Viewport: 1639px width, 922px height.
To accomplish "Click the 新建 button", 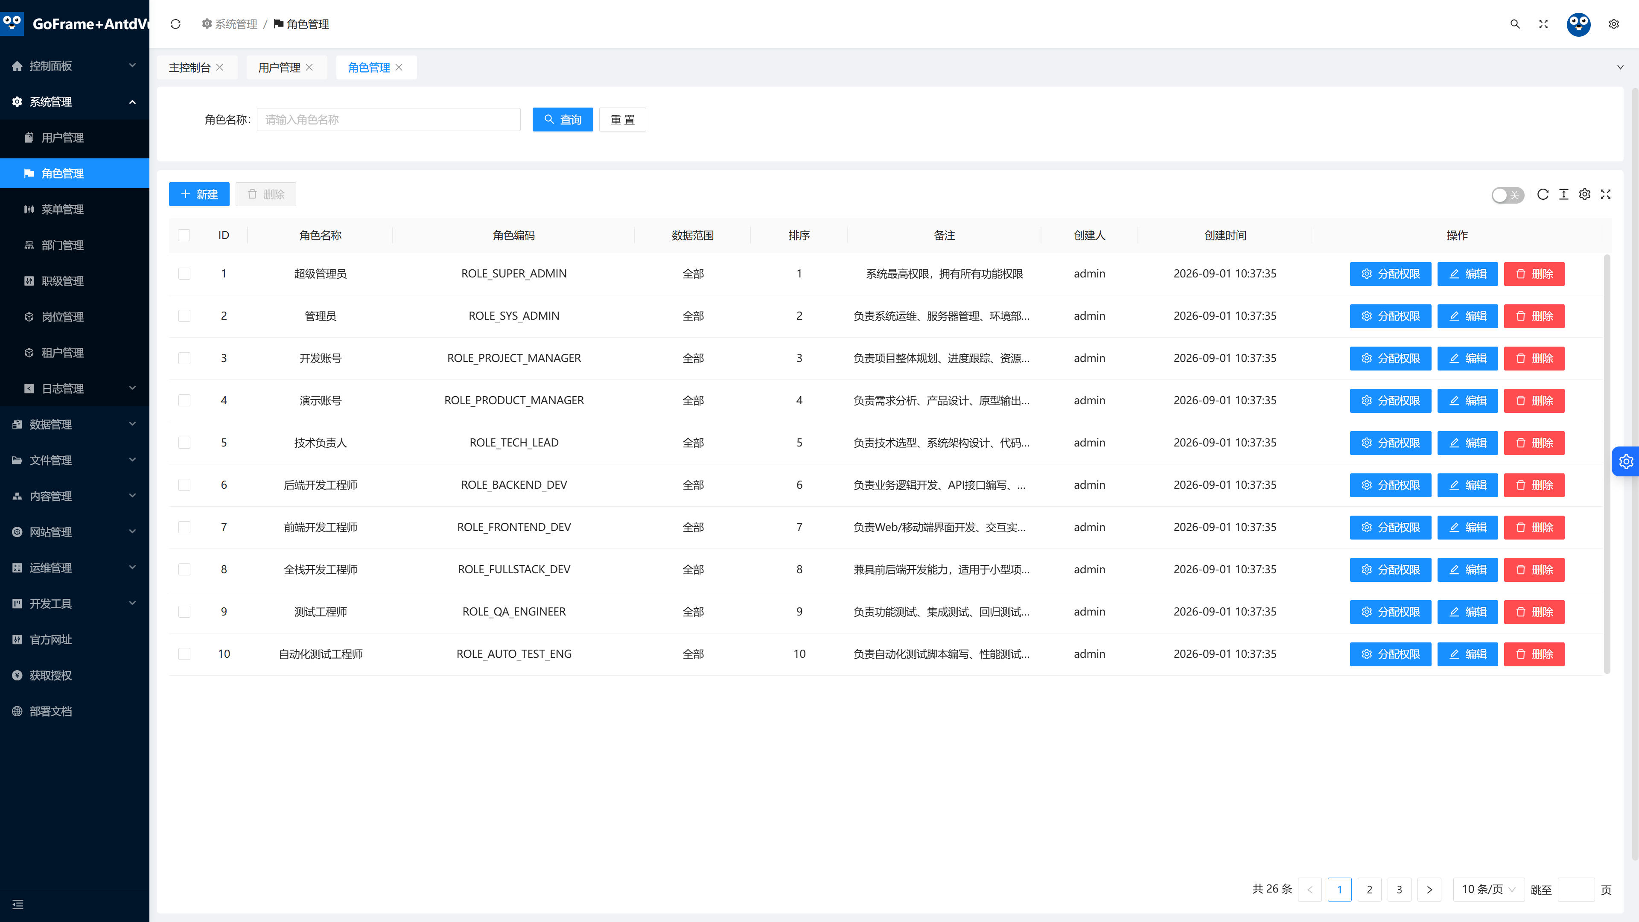I will (199, 195).
